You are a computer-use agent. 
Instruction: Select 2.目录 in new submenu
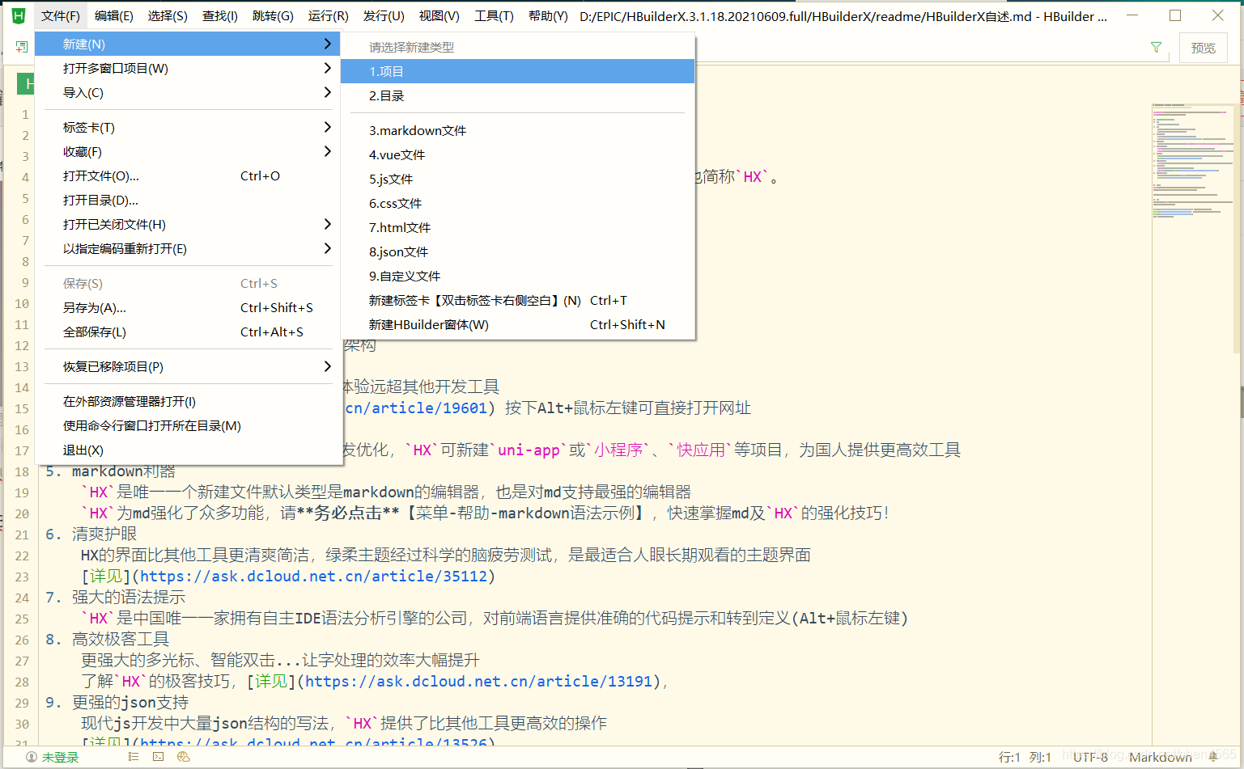pyautogui.click(x=518, y=95)
